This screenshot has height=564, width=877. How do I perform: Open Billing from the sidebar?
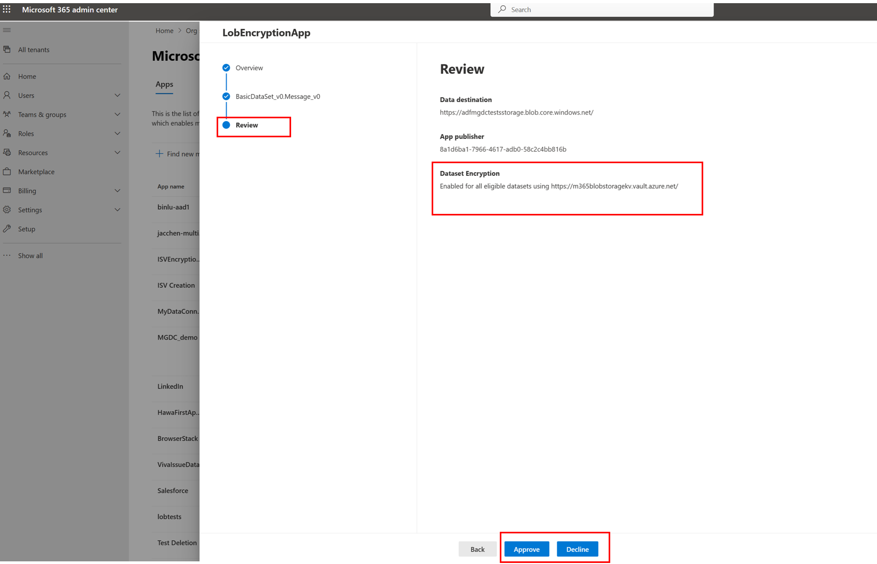pyautogui.click(x=27, y=191)
